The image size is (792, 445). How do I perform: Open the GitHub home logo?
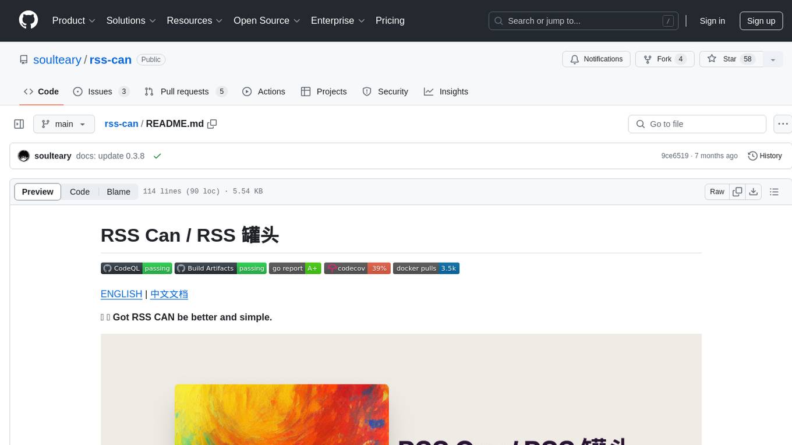[29, 20]
